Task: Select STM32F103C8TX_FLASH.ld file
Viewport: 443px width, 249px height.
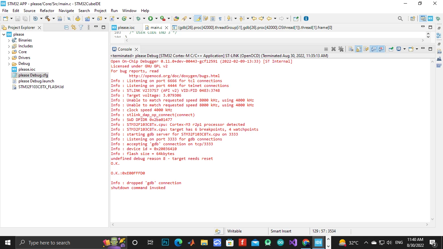Action: pyautogui.click(x=41, y=87)
